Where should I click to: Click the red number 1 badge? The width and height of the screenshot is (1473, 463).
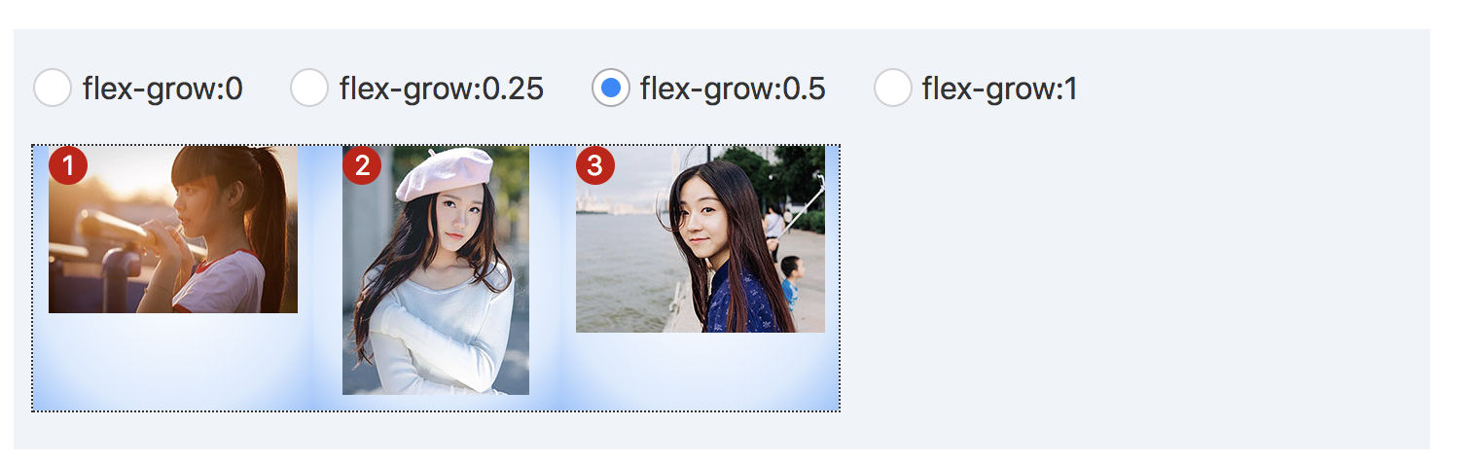pos(68,165)
